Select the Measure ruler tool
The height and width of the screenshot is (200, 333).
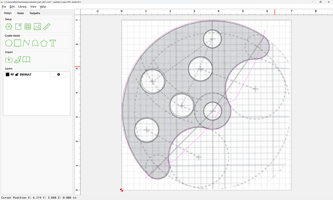pyautogui.click(x=46, y=27)
